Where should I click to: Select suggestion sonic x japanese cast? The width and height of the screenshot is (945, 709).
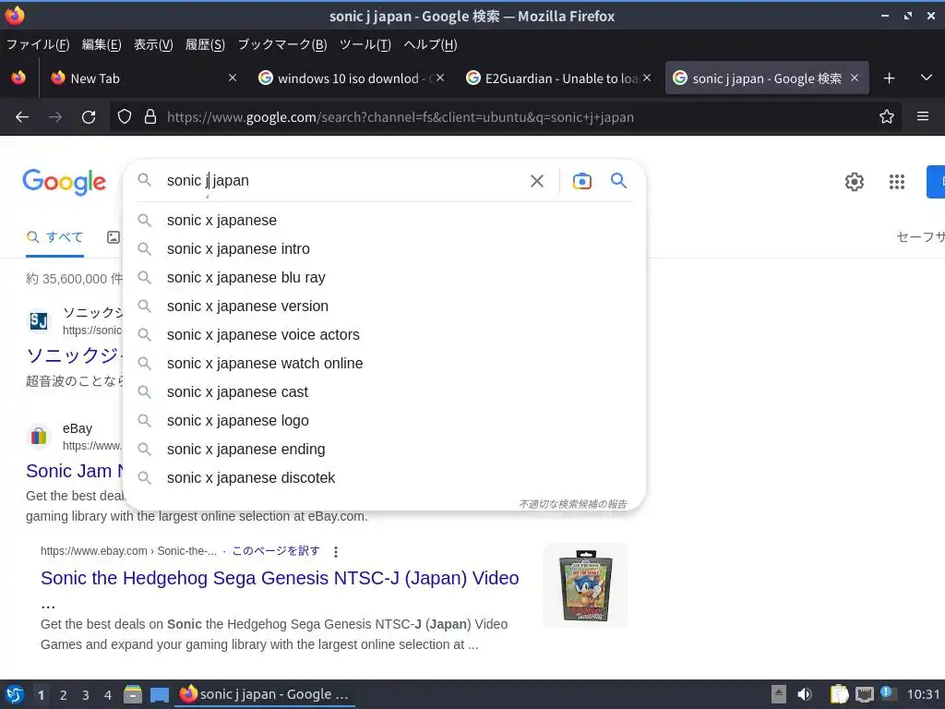(x=384, y=391)
